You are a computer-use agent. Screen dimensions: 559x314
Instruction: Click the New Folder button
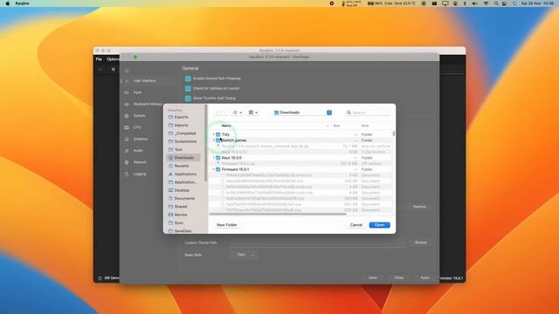(227, 225)
